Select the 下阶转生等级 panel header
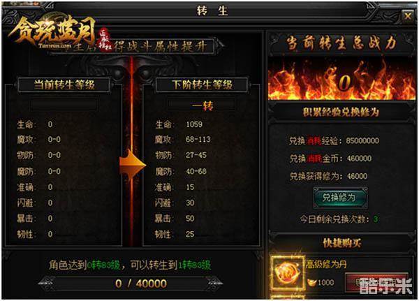 (x=202, y=85)
